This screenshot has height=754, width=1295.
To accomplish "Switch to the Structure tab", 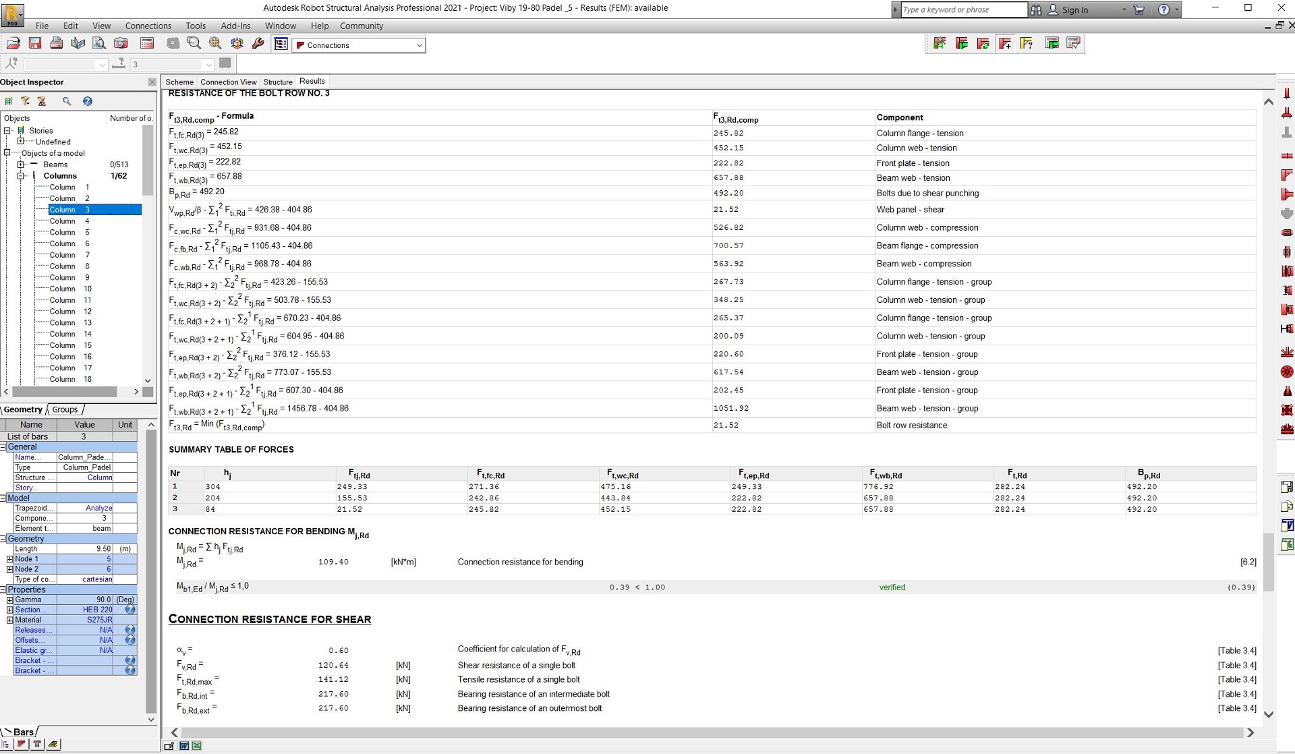I will click(278, 82).
